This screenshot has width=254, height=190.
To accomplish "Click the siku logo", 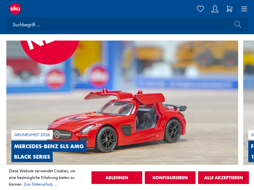I will pyautogui.click(x=15, y=9).
